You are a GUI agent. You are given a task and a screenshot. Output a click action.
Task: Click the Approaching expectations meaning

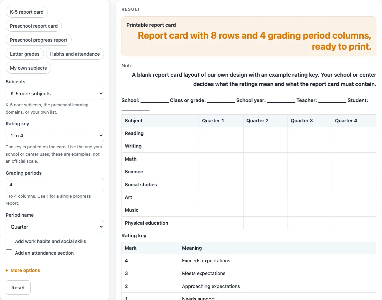(x=211, y=286)
